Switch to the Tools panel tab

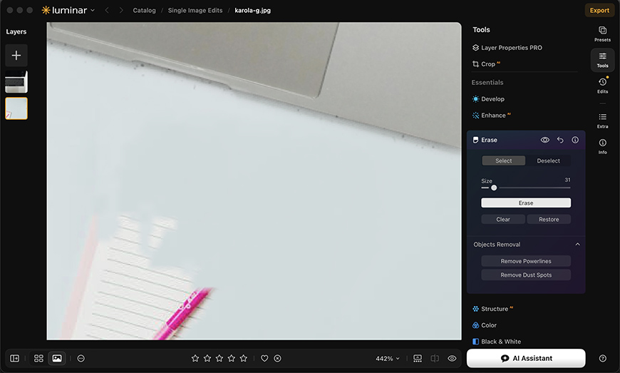[x=602, y=60]
